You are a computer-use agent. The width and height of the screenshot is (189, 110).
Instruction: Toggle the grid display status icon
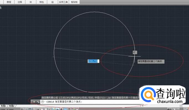pos(30,109)
